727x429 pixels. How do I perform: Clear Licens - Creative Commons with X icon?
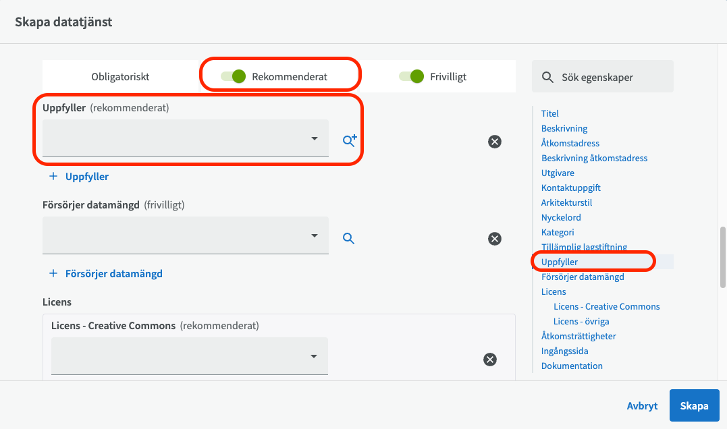click(x=490, y=359)
